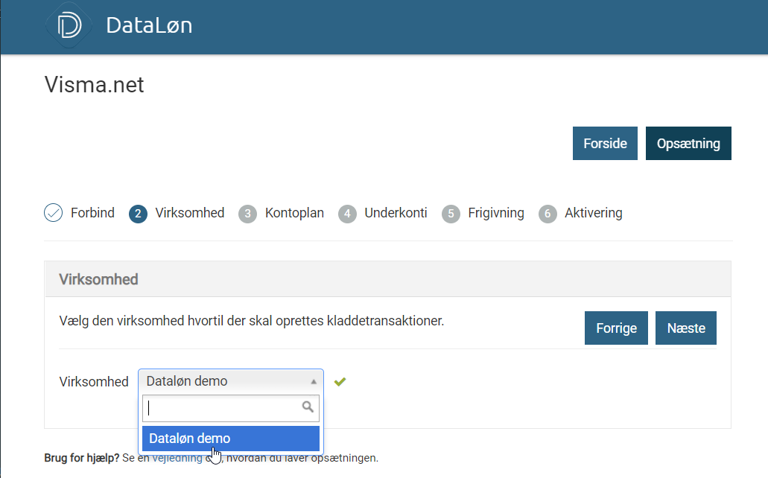Open the Opsætning tab
The height and width of the screenshot is (478, 768).
click(x=688, y=144)
